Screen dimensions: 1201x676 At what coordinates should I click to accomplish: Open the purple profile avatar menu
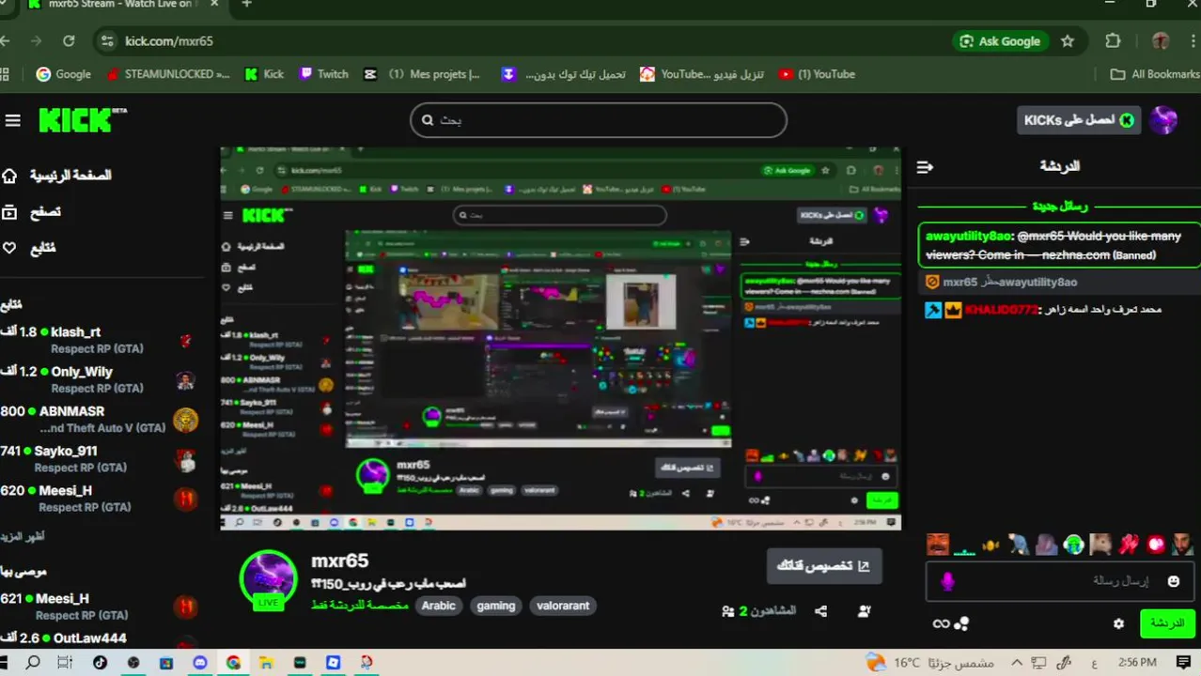[1163, 120]
